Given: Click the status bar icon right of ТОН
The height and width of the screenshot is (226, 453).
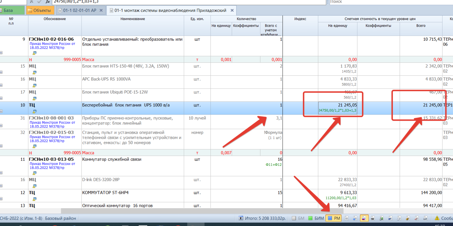Looking at the screenshot, I should [x=382, y=218].
